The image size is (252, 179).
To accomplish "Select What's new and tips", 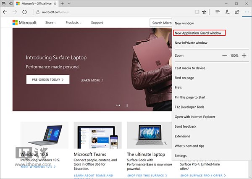I will point(189,146).
